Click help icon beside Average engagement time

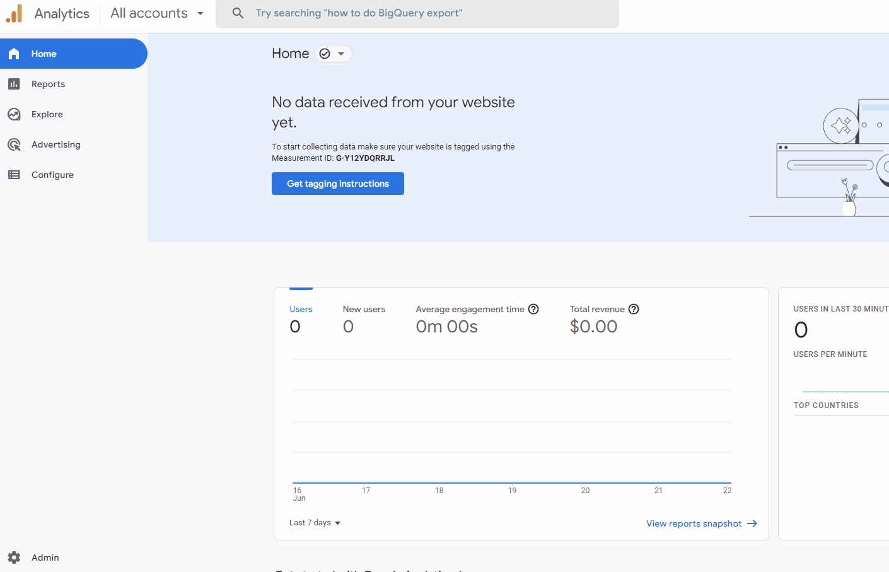[x=533, y=309]
